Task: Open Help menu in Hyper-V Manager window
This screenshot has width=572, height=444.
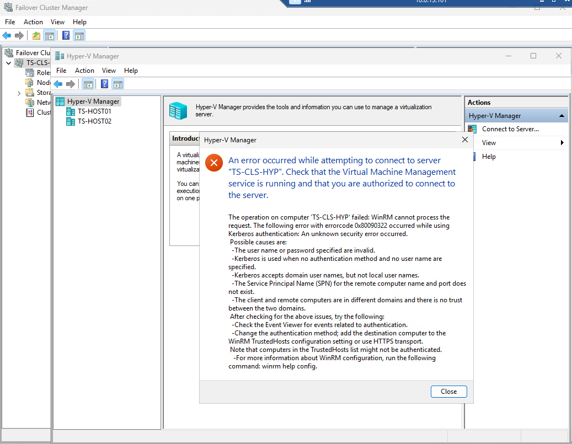Action: (131, 71)
